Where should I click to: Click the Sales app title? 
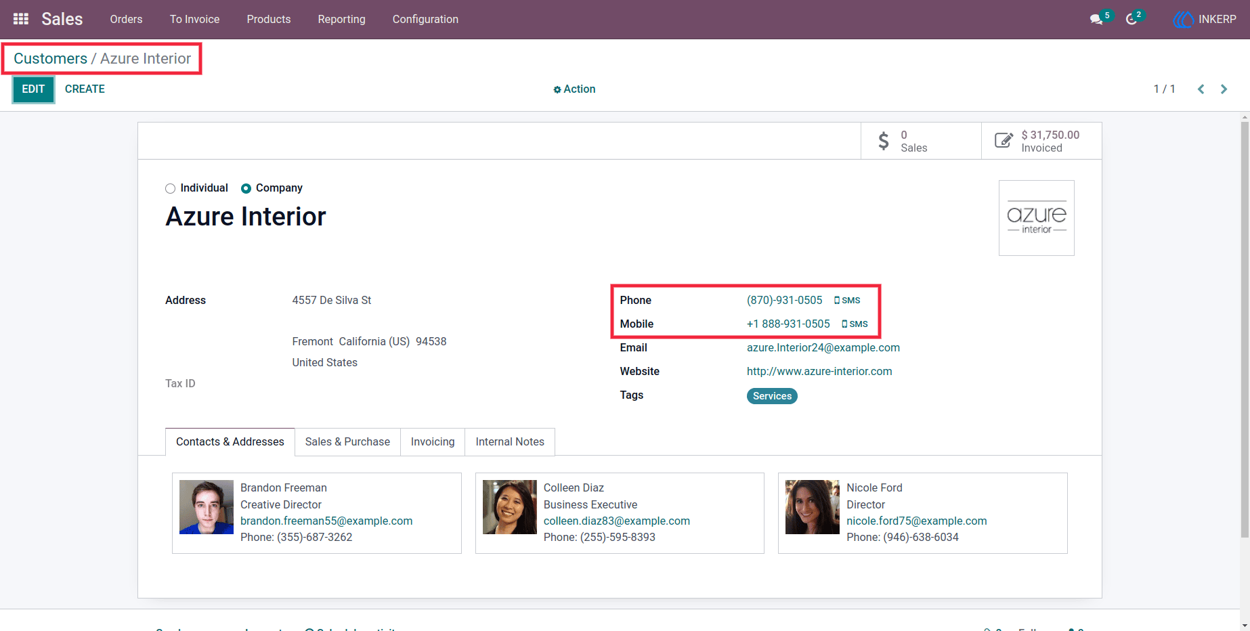click(x=62, y=20)
